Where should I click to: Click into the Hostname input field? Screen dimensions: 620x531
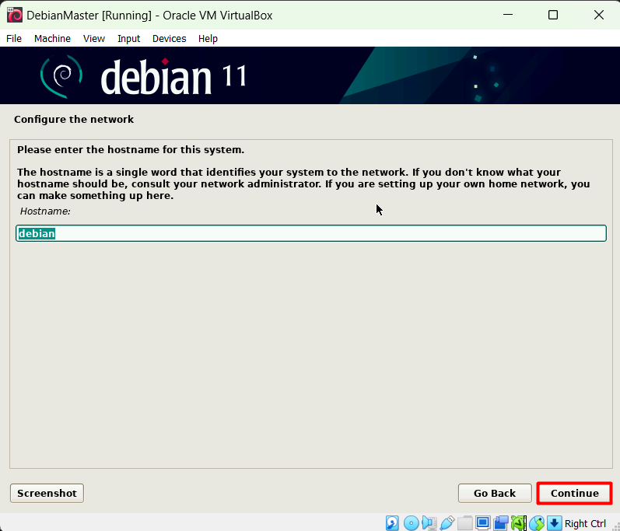[311, 233]
